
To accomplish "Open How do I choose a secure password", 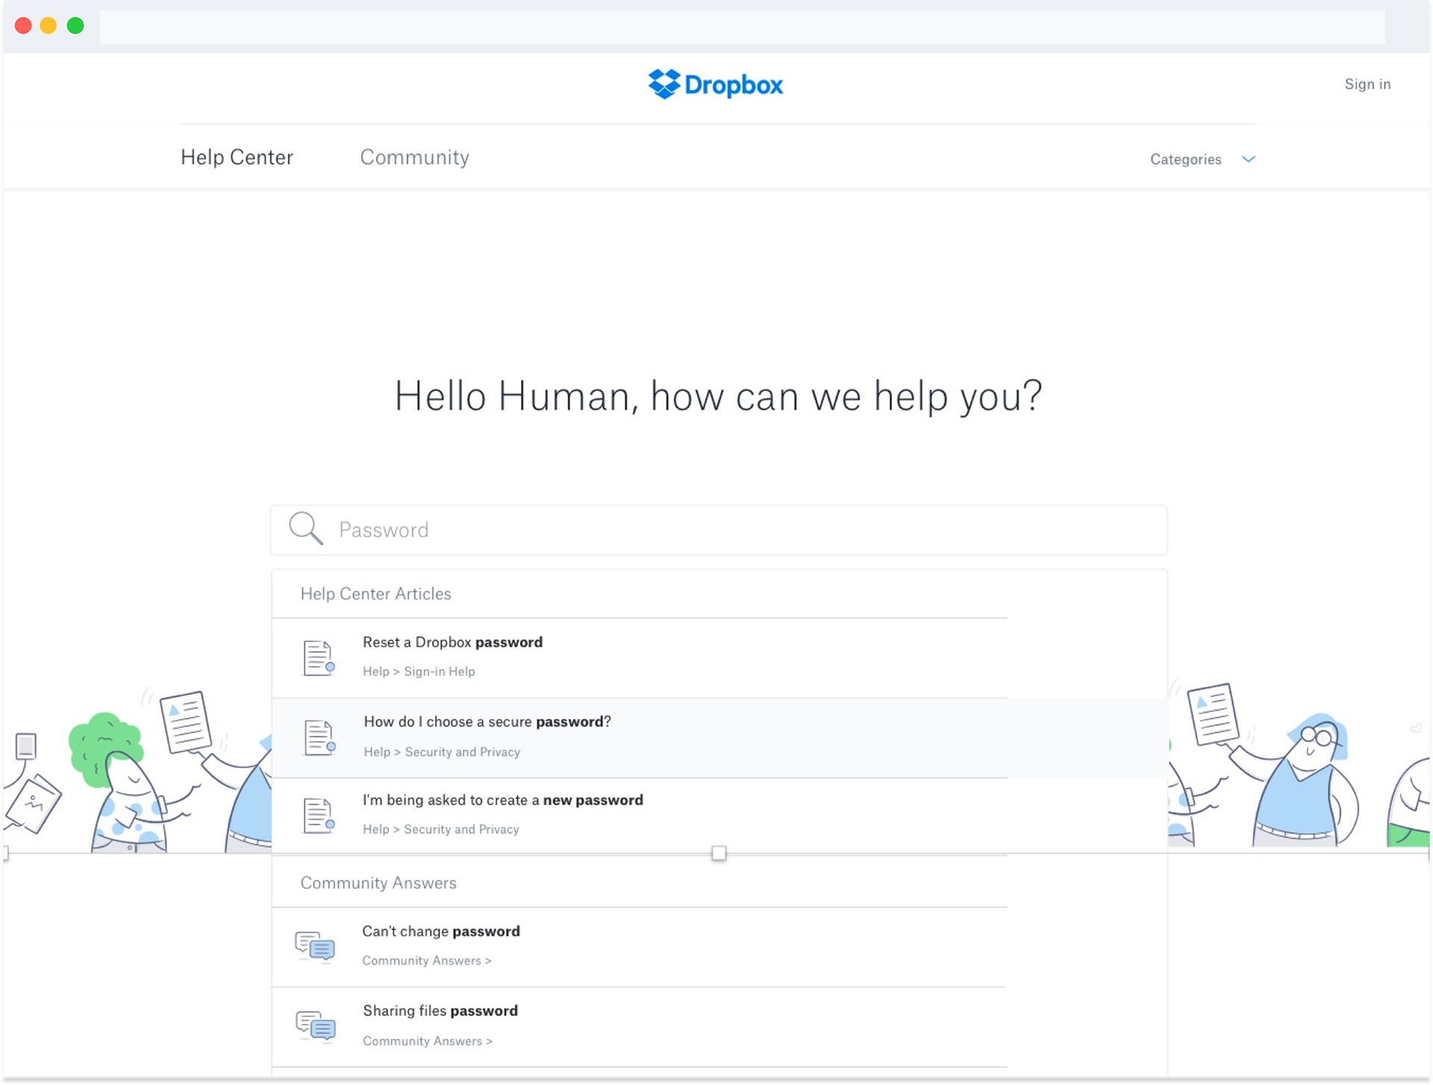I will pos(487,722).
